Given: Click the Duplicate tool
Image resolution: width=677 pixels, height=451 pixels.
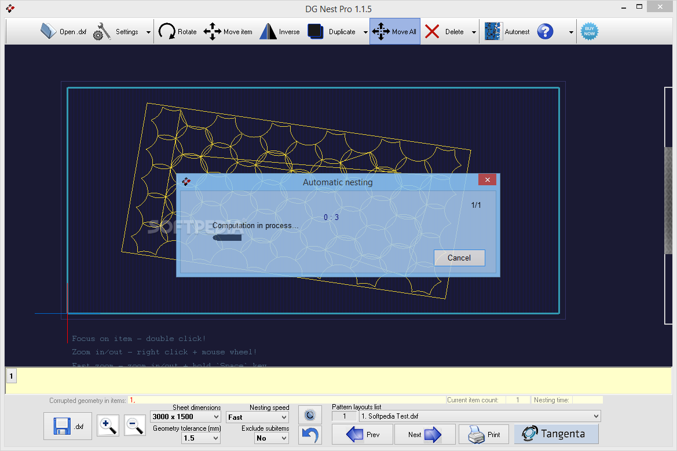Looking at the screenshot, I should tap(331, 31).
